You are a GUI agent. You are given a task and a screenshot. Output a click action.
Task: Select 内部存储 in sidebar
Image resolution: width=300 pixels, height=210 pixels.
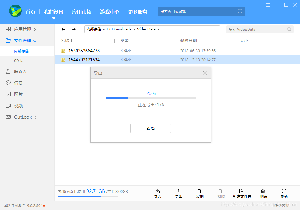coord(27,51)
